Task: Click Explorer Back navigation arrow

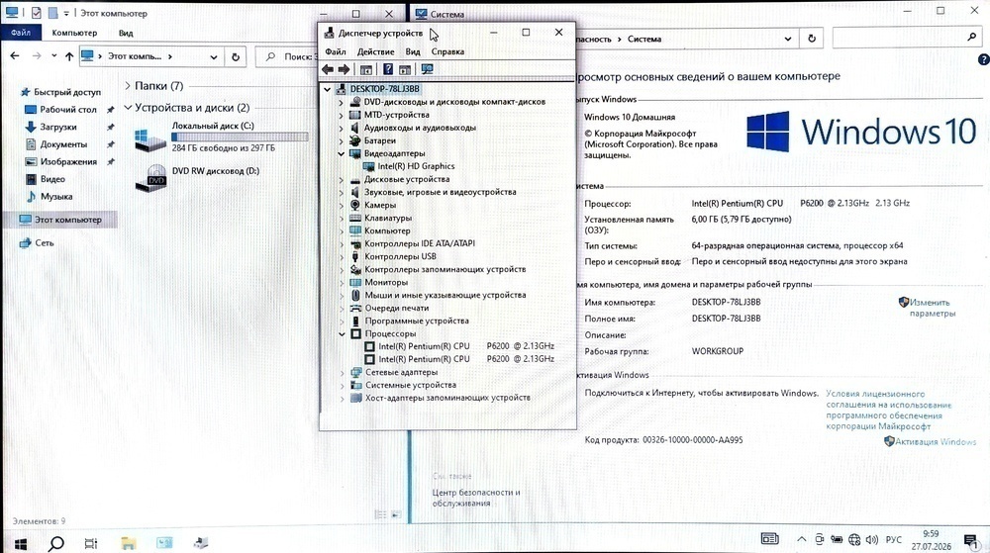Action: (x=15, y=56)
